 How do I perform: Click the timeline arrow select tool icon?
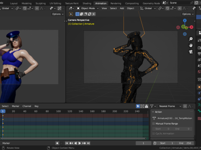[x=138, y=106]
